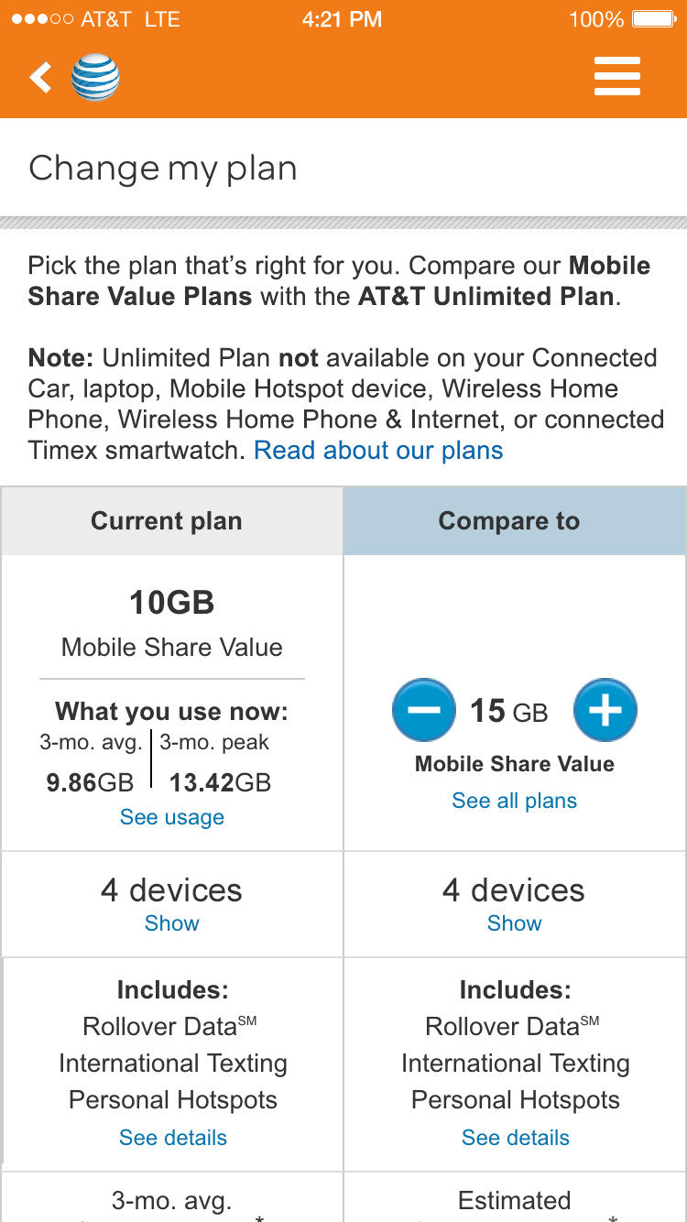Open the Read about our plans link
687x1222 pixels.
click(378, 451)
